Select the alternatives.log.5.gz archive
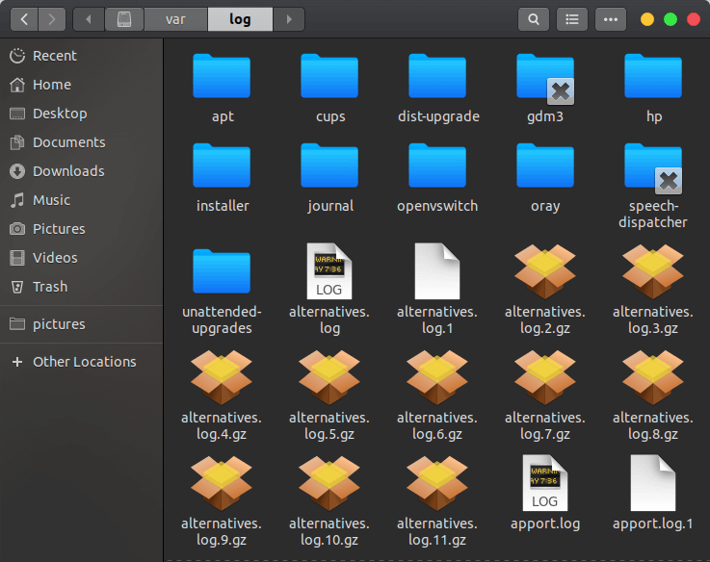 329,396
